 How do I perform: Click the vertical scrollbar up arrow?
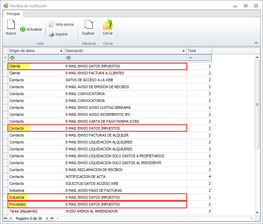(257, 57)
